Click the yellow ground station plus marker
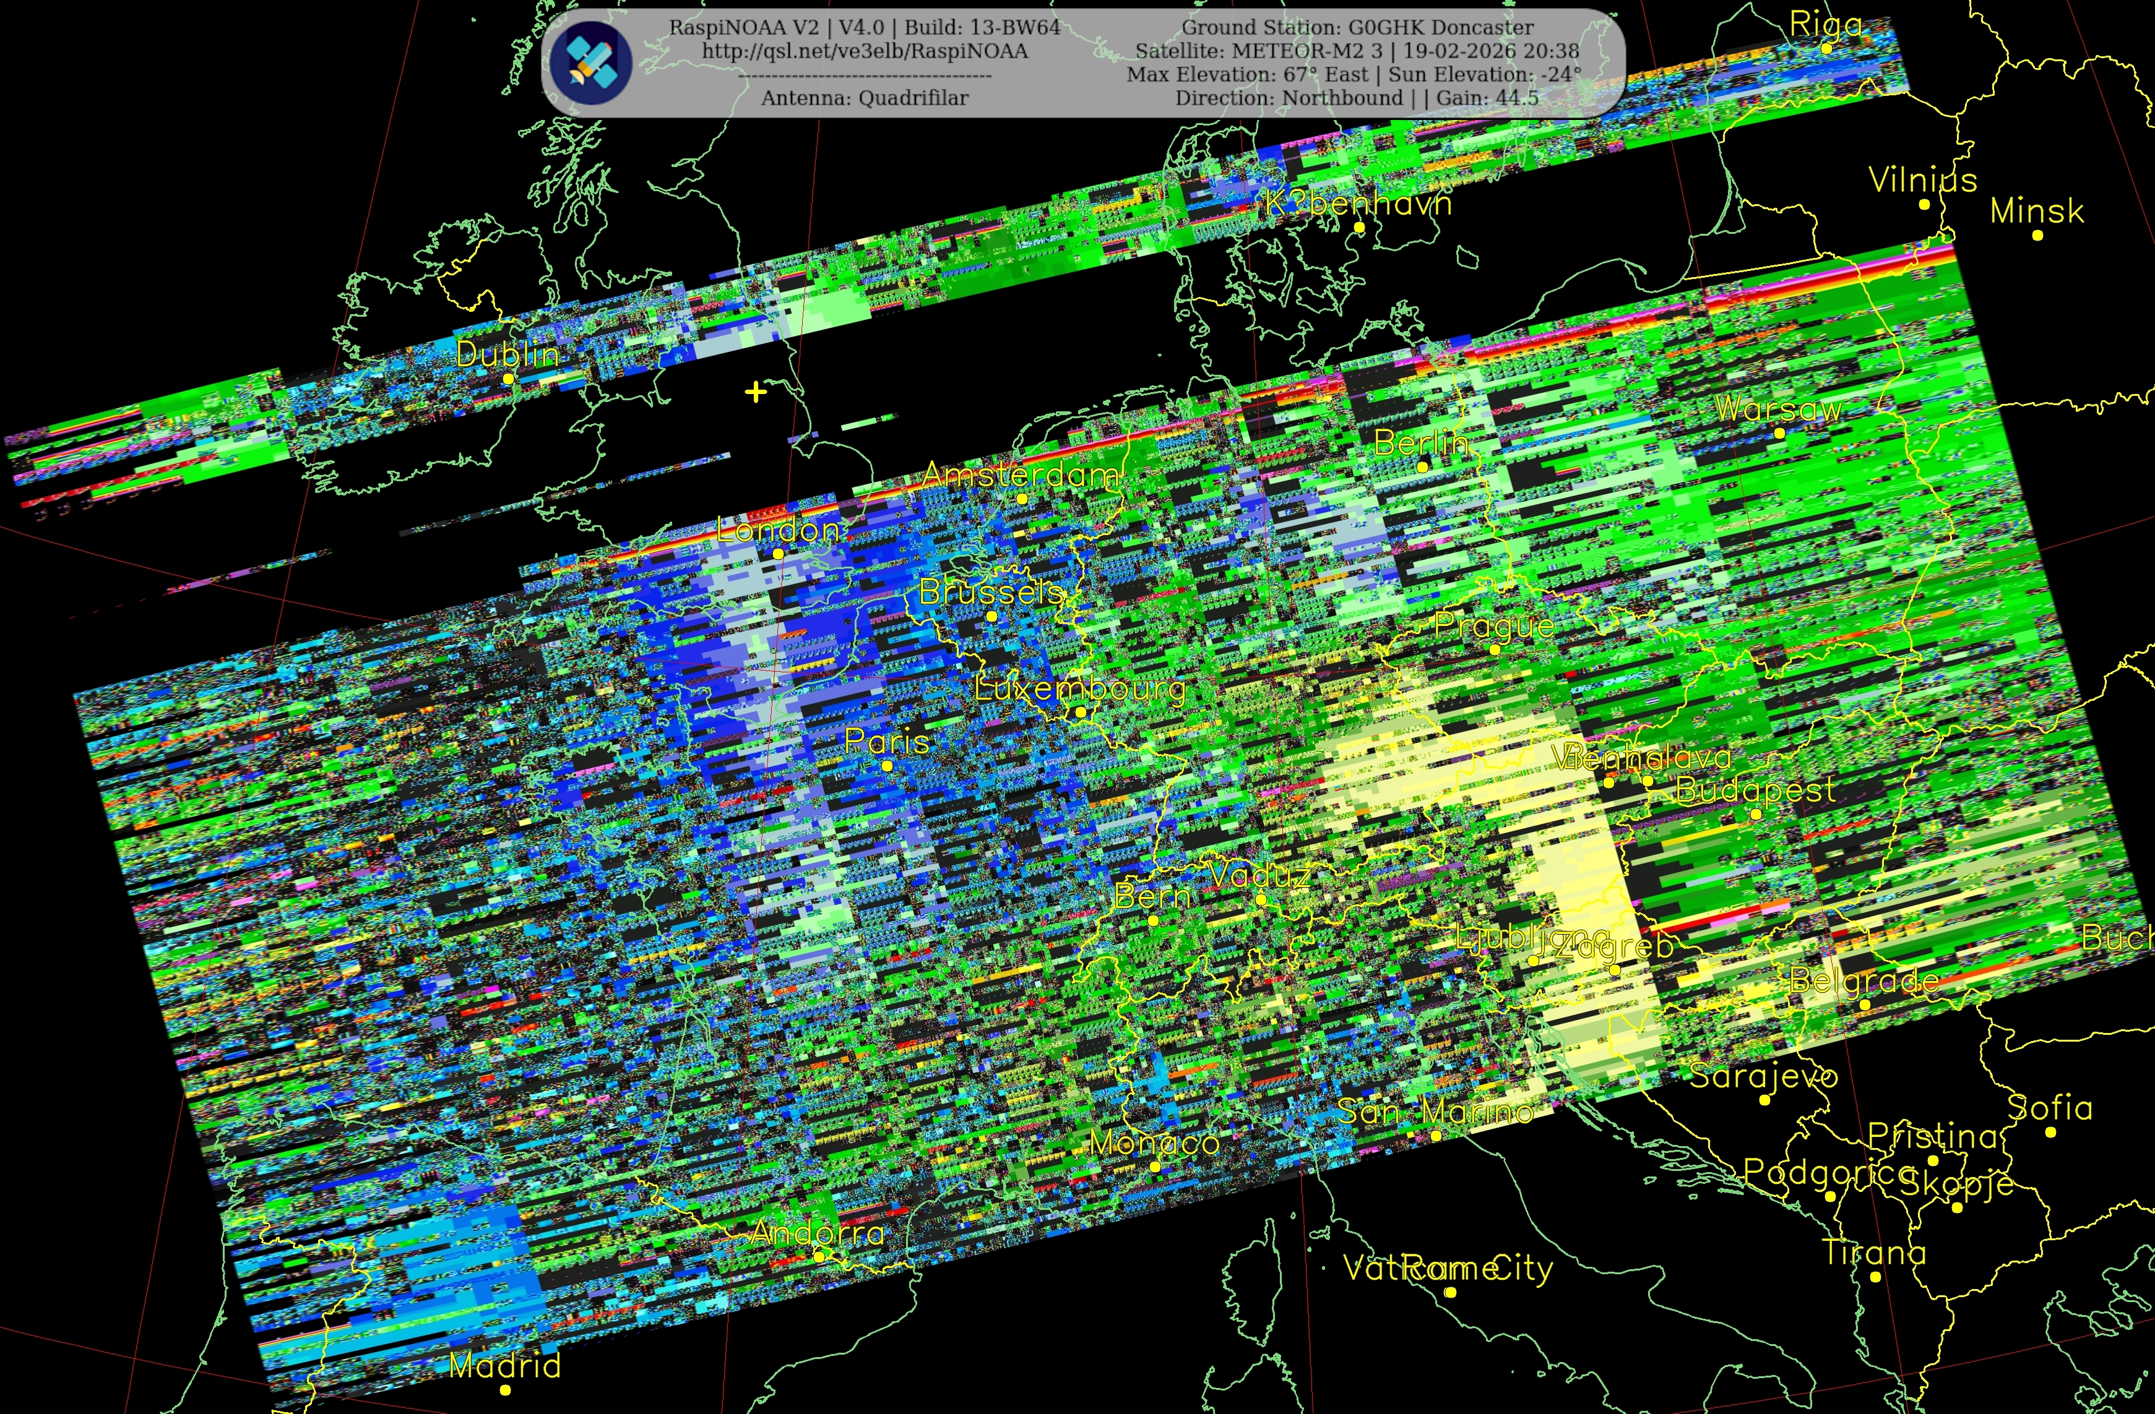Screen dimensions: 2155x1414 pos(755,392)
